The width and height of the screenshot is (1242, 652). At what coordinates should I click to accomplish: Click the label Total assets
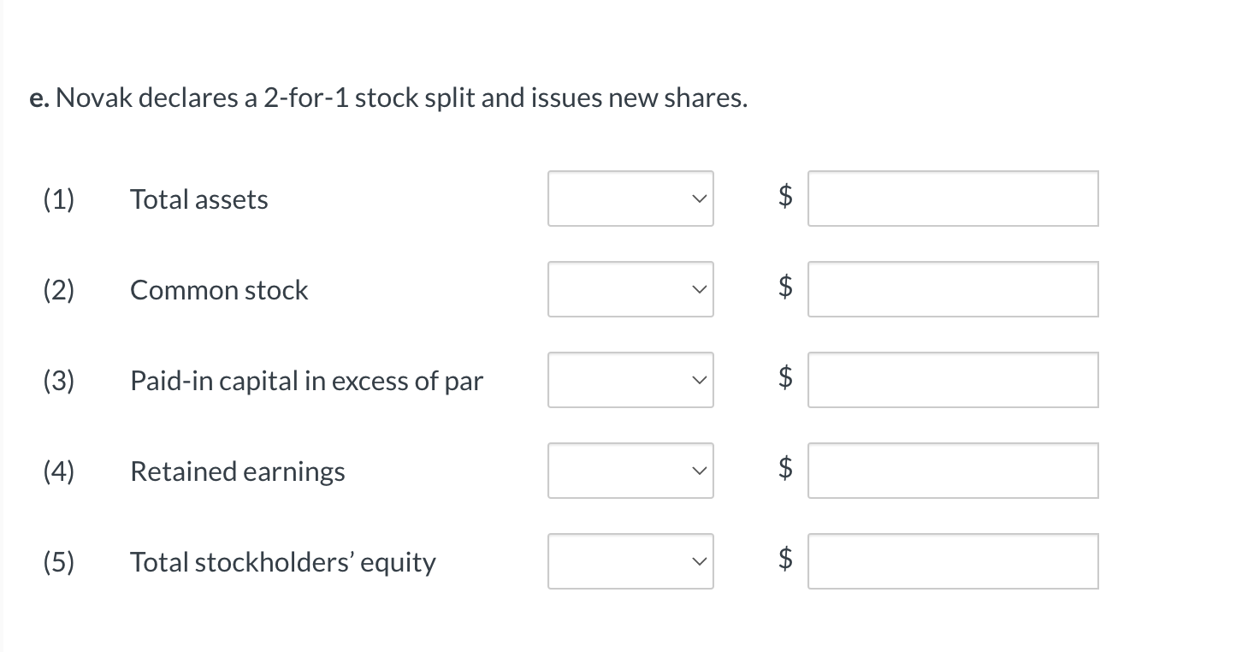(198, 199)
